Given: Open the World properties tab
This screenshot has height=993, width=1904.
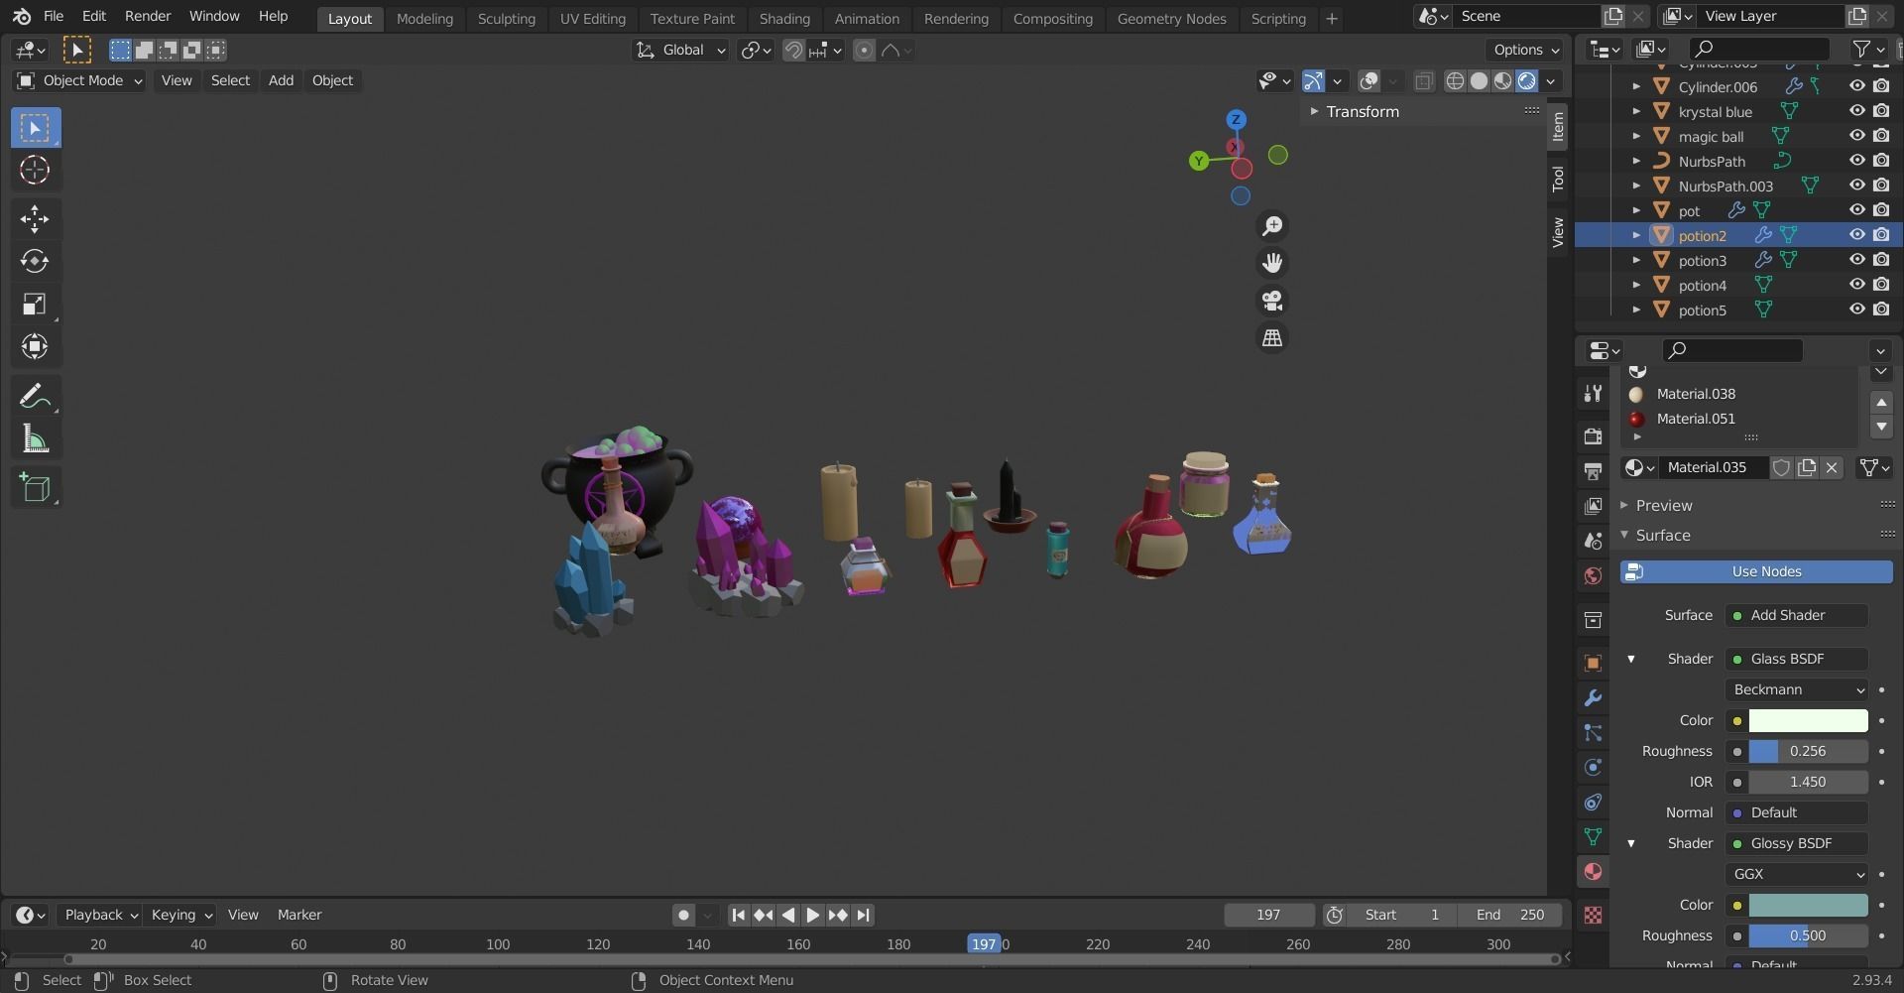Looking at the screenshot, I should tap(1593, 576).
